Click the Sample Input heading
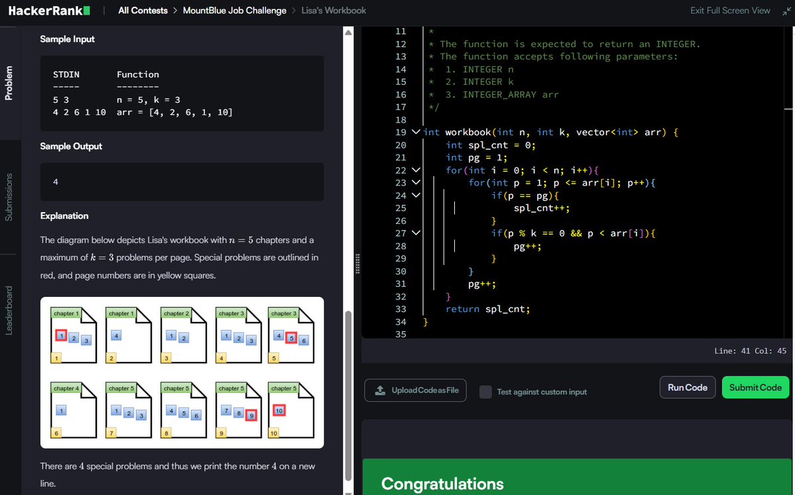This screenshot has width=795, height=495. 68,39
